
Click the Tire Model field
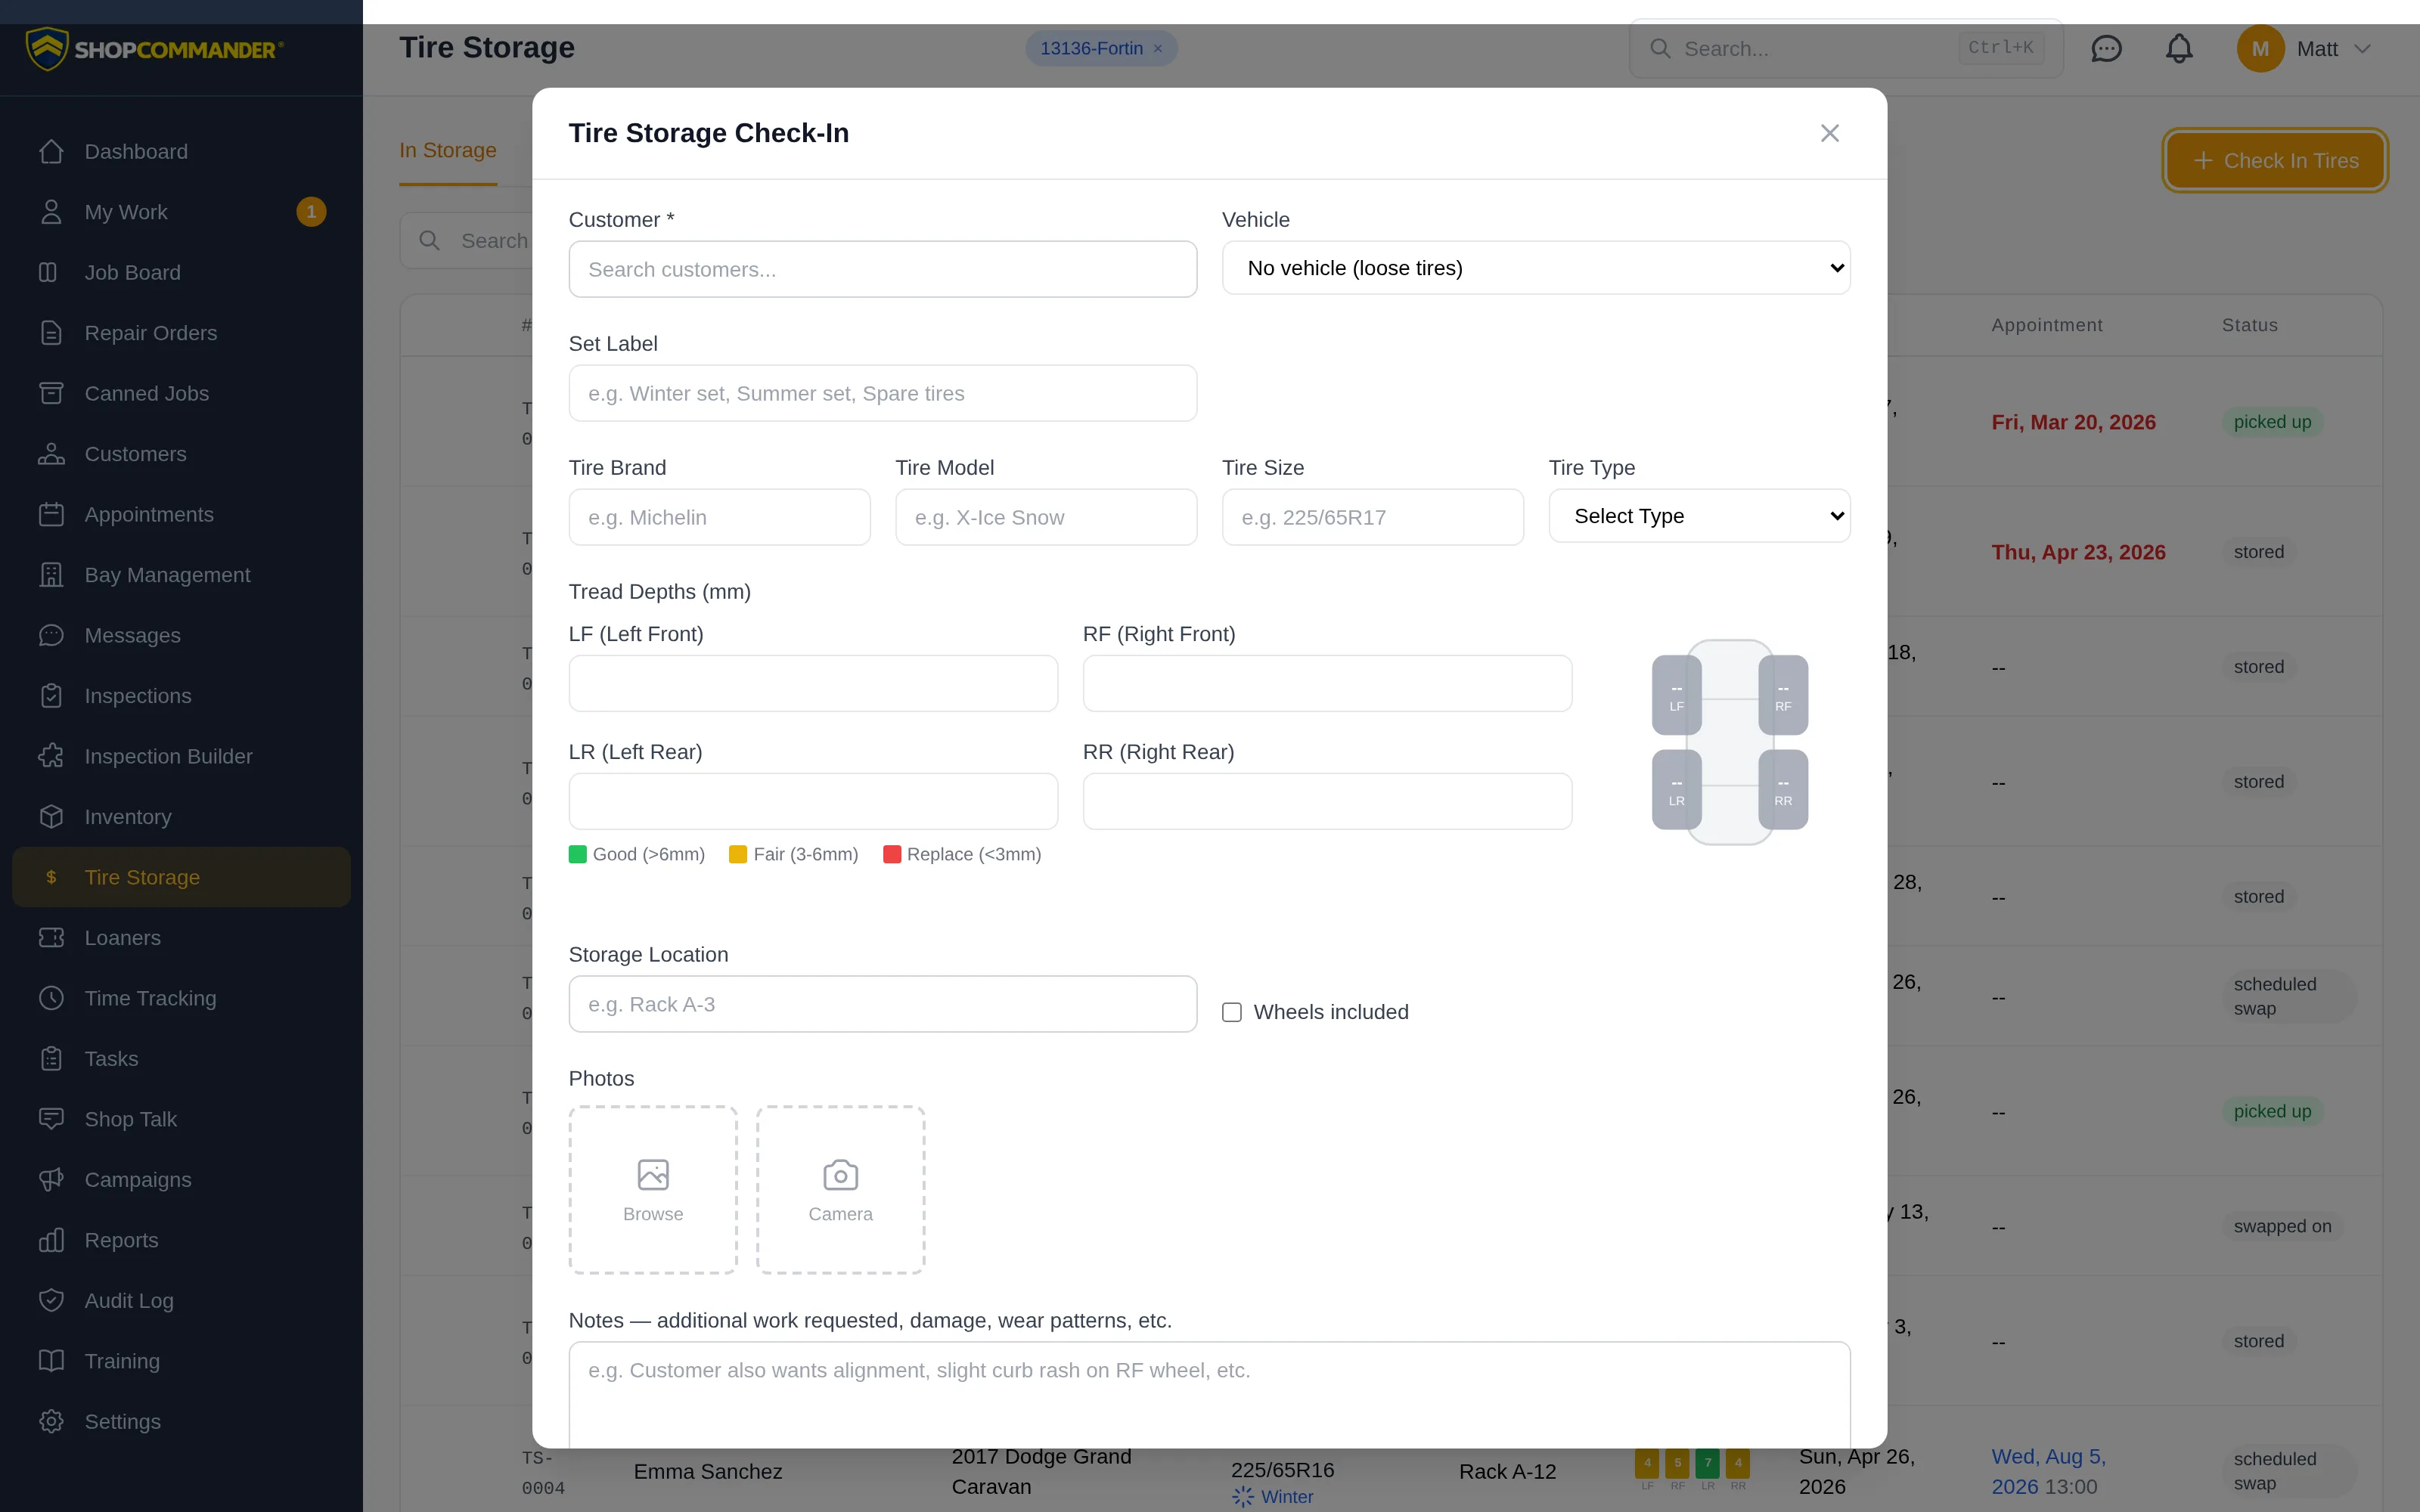[x=1046, y=517]
